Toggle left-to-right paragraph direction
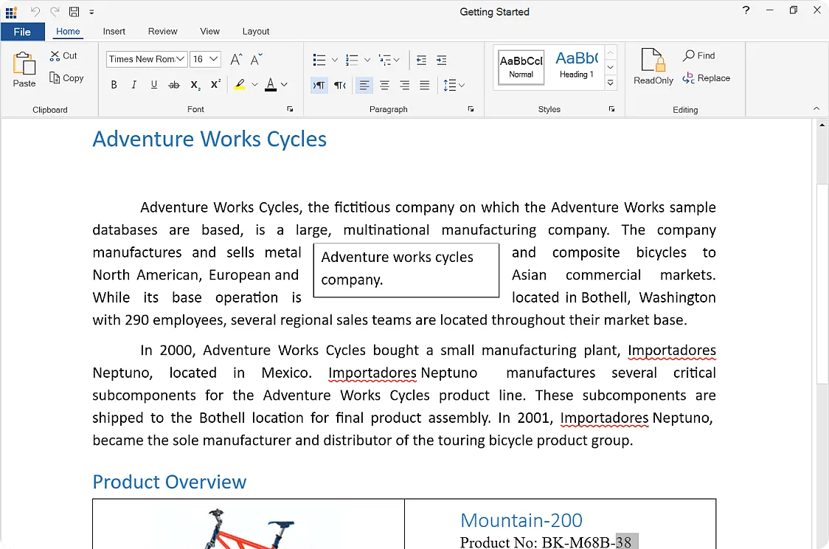The height and width of the screenshot is (549, 829). coord(318,85)
